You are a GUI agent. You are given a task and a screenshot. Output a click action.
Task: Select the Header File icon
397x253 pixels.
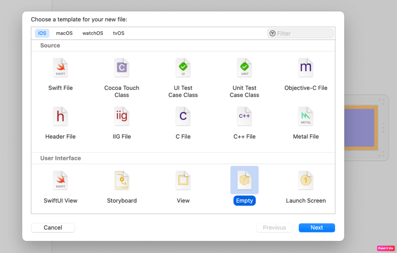60,116
